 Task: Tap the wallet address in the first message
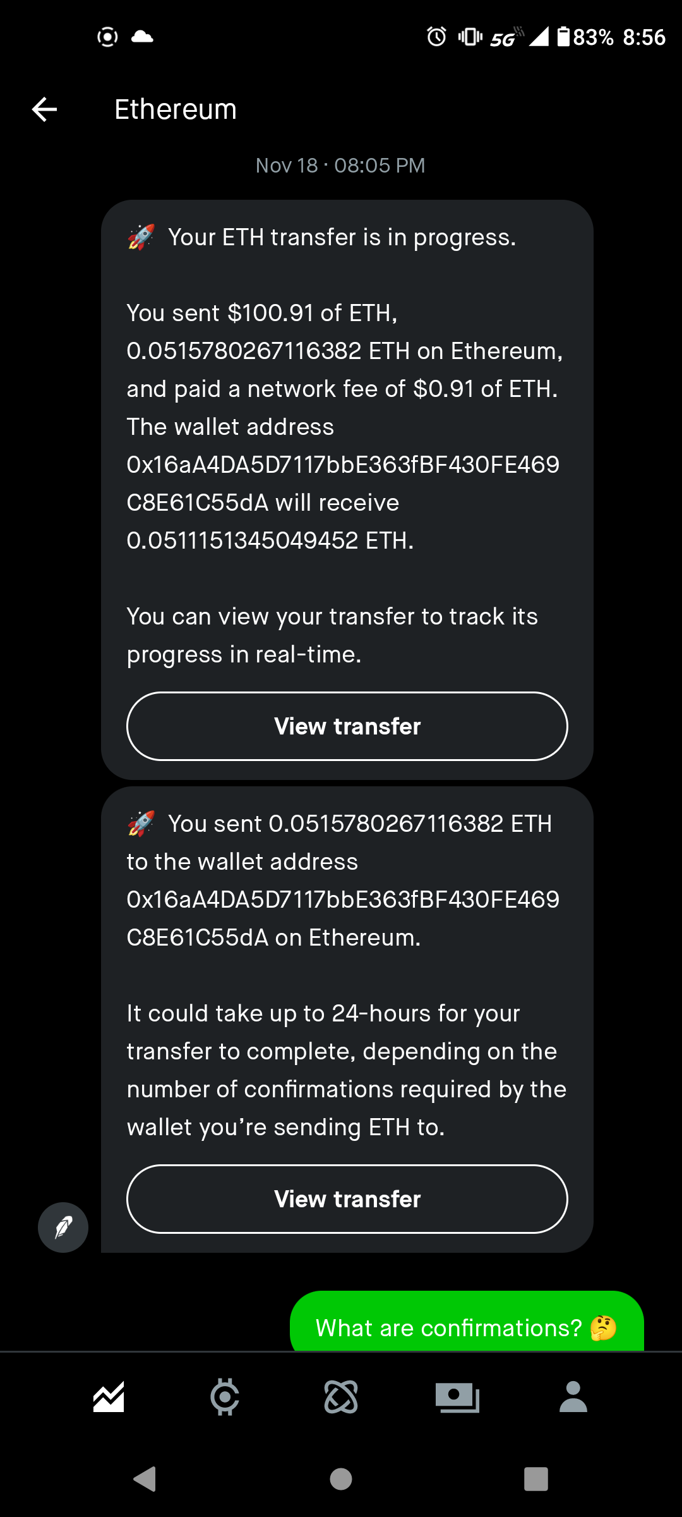point(342,484)
